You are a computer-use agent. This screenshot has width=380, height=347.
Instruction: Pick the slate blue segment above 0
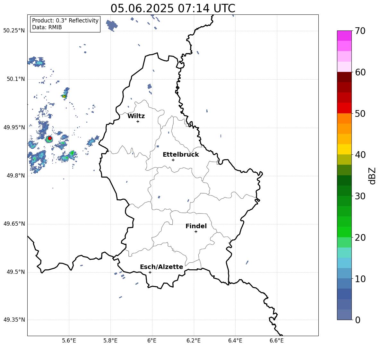344,315
